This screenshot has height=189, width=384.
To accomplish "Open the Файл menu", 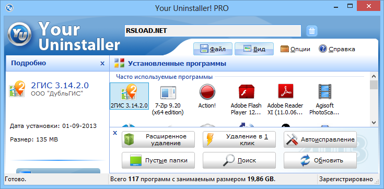I will click(213, 49).
